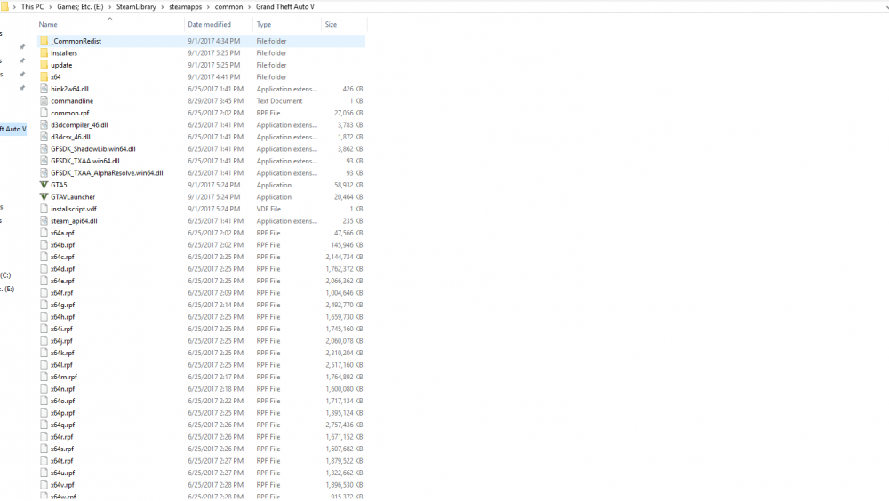This screenshot has height=501, width=889.
Task: Select the x64t.rpf file name
Action: pos(62,461)
